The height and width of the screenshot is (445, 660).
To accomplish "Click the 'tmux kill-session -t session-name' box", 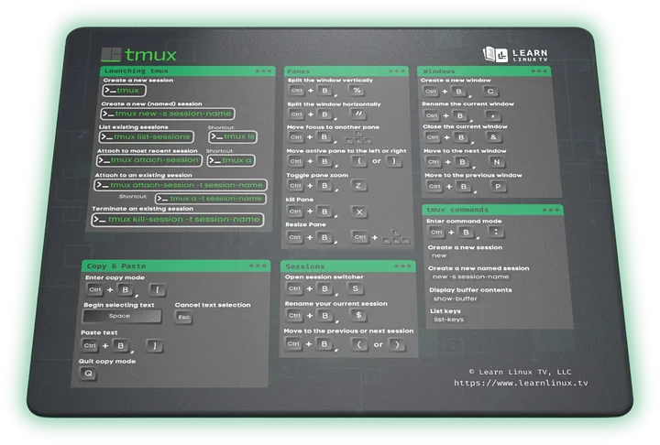I will coord(178,220).
